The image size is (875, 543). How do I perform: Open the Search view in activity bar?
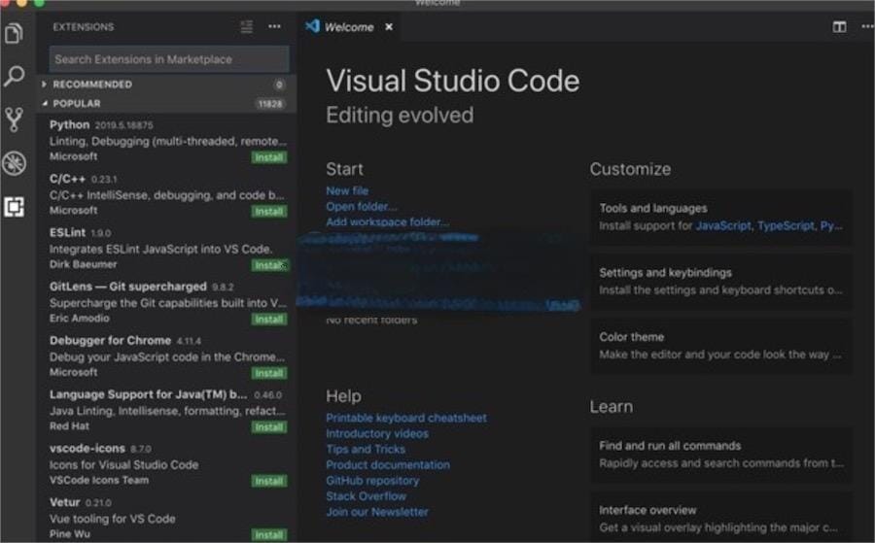pyautogui.click(x=14, y=77)
